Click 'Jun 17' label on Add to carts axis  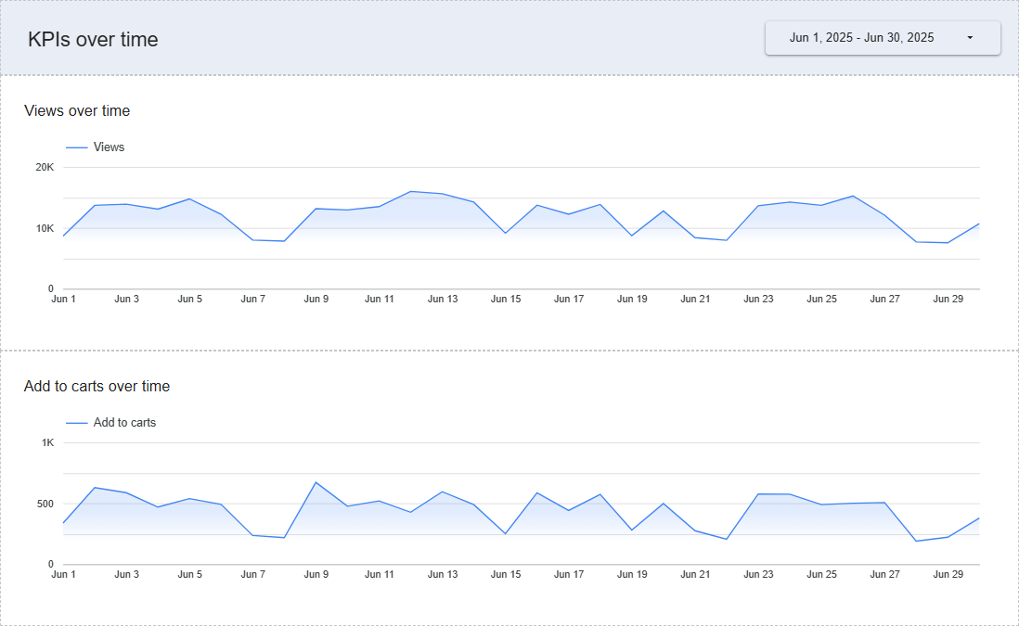click(x=569, y=575)
